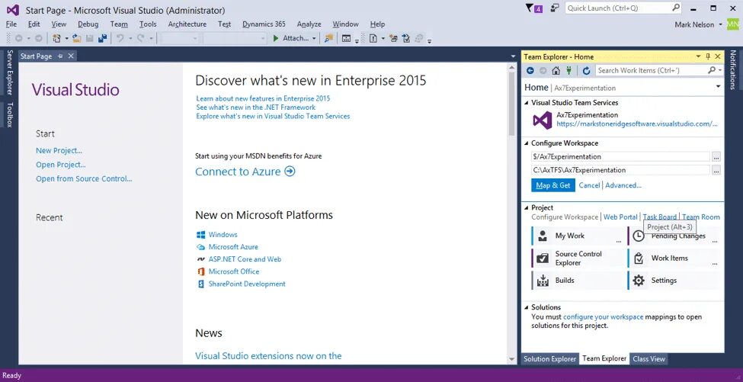Go to Team Explorer Home icon
Image resolution: width=743 pixels, height=382 pixels.
pos(556,71)
